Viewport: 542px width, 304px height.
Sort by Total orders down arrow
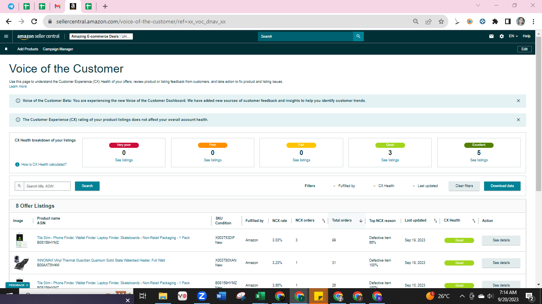361,221
